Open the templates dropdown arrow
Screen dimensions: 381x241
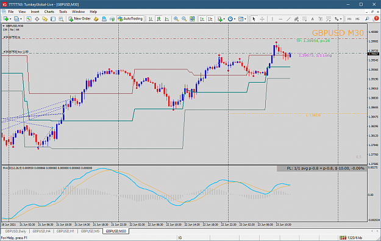click(245, 19)
